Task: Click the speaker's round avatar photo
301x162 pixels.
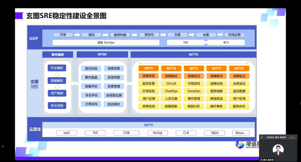Action: [278, 149]
